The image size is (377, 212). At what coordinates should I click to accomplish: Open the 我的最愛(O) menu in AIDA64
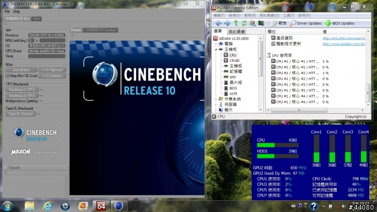tap(269, 15)
